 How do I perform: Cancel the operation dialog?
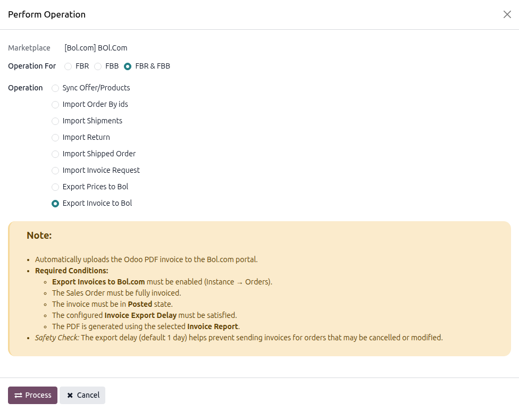click(x=82, y=395)
